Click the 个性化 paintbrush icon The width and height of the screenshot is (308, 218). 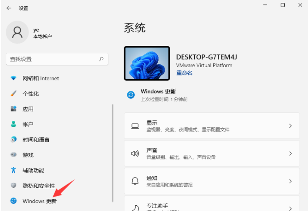point(14,93)
